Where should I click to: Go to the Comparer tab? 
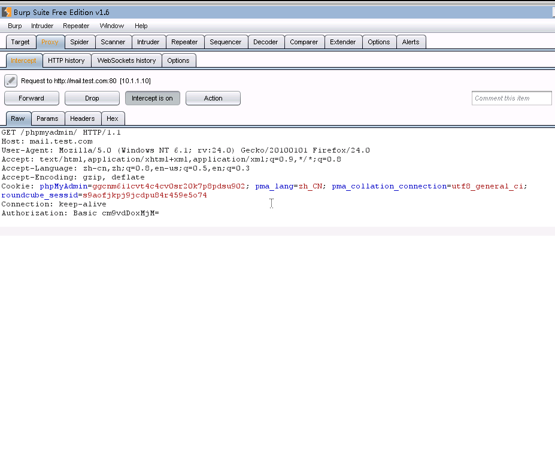coord(304,42)
